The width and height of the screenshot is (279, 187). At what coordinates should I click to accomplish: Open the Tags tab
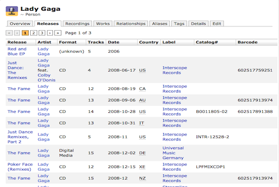click(x=179, y=24)
